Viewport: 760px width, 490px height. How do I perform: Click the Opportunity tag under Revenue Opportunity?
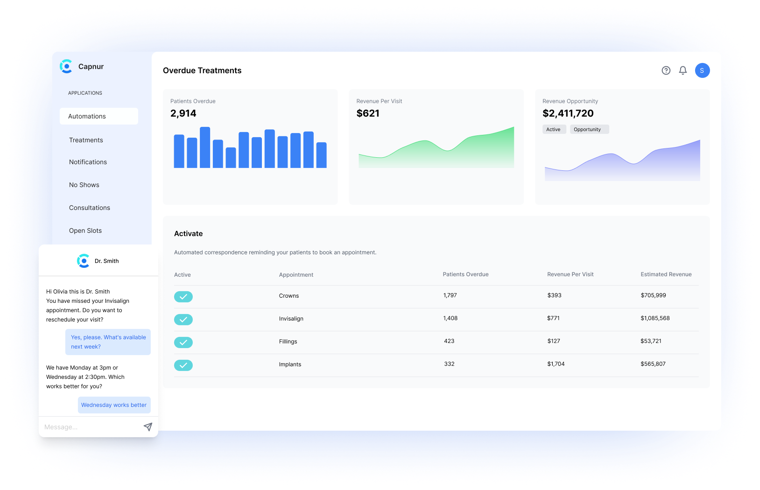tap(589, 129)
